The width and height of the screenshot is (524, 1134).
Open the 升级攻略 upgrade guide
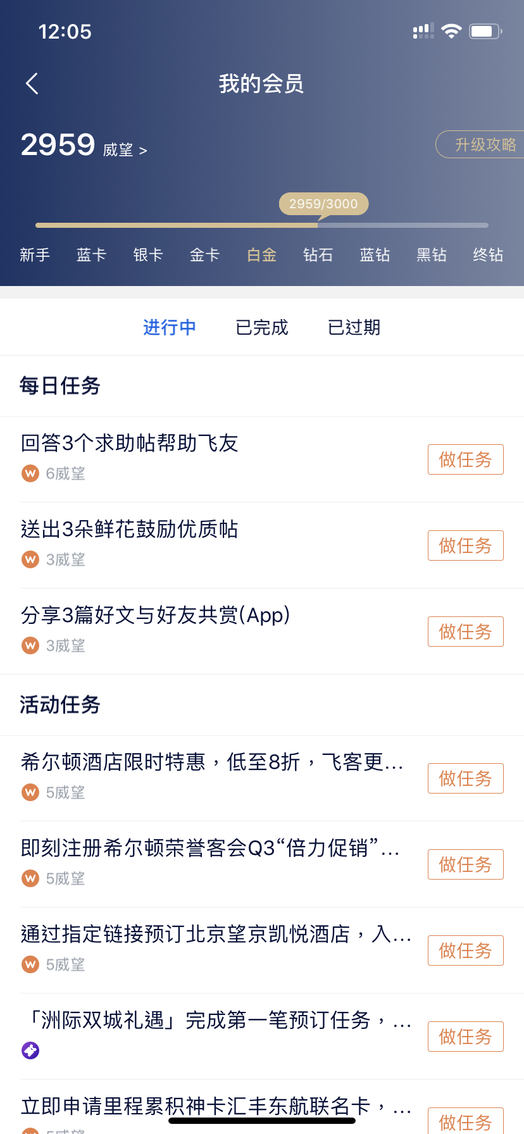click(480, 145)
